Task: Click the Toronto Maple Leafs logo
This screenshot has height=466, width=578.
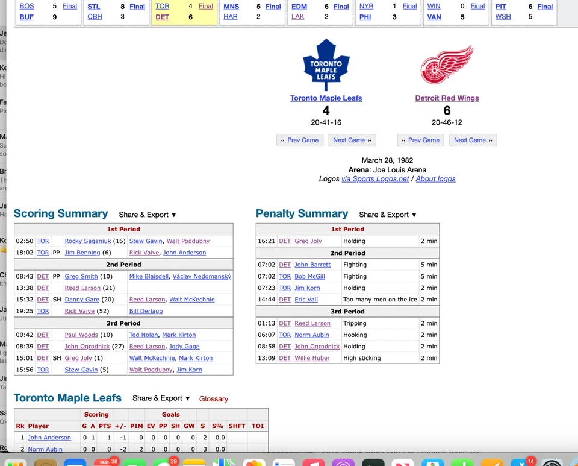Action: pos(326,65)
